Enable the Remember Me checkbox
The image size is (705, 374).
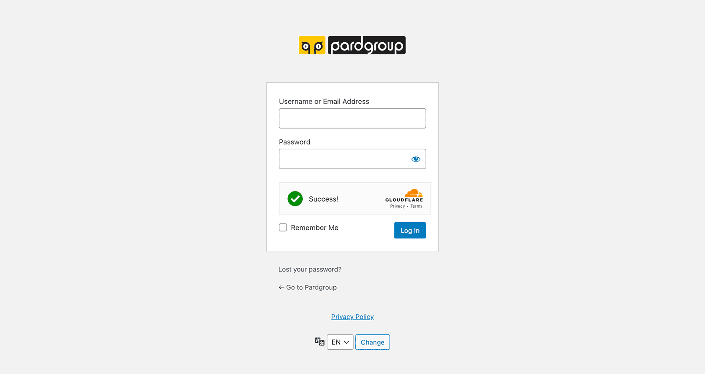pyautogui.click(x=283, y=227)
